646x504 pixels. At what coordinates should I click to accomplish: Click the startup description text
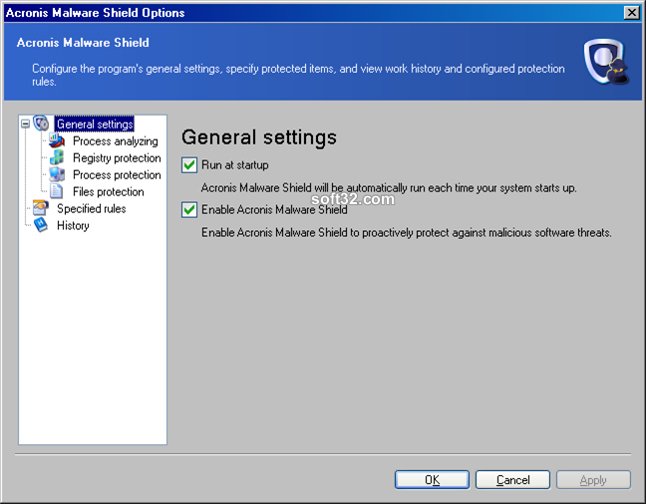click(x=389, y=188)
